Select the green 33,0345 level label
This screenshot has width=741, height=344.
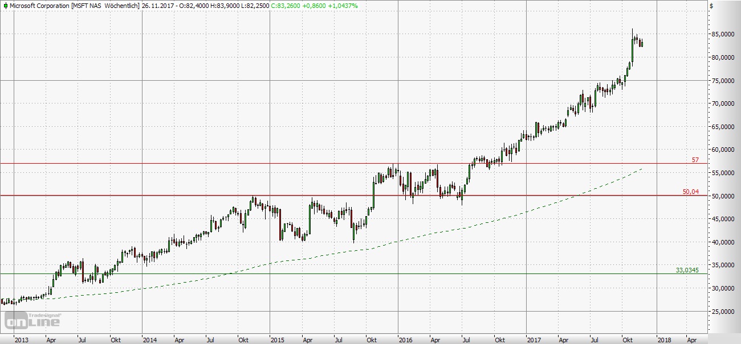tap(688, 270)
